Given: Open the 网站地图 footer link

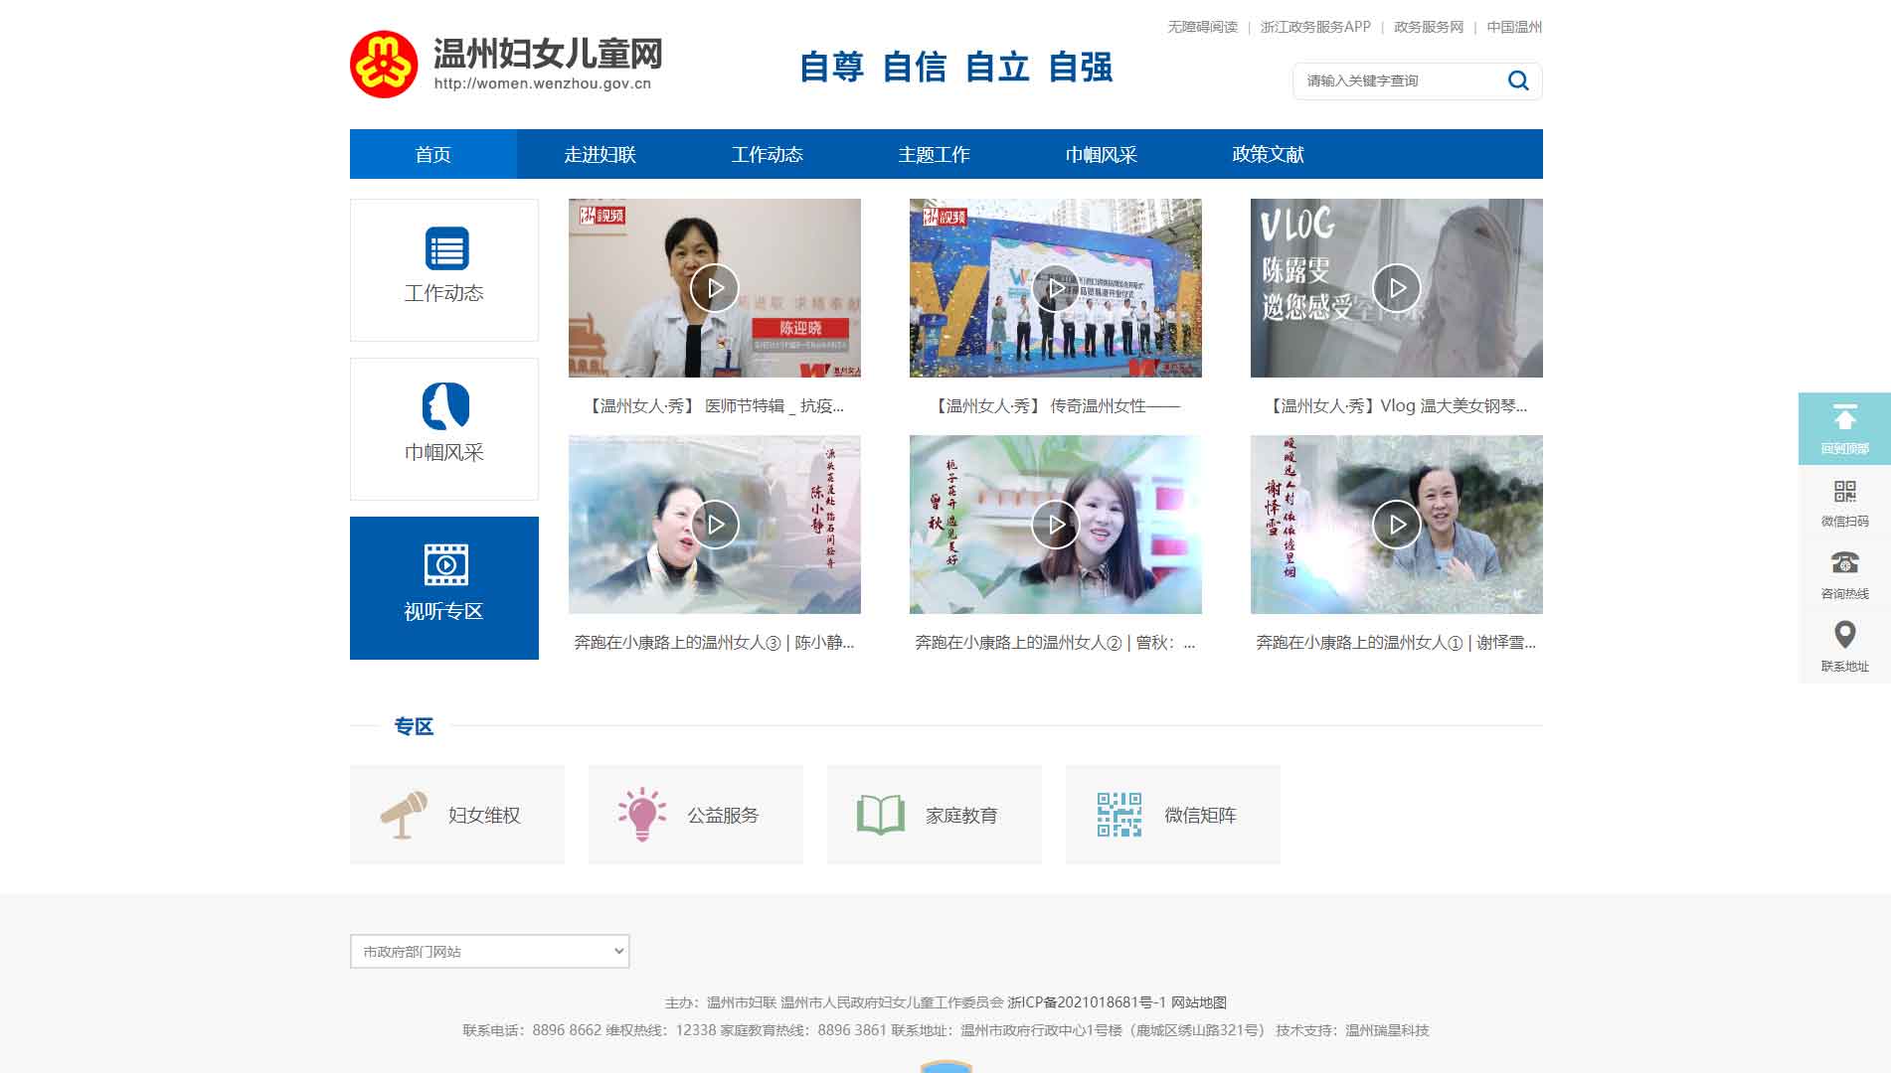Looking at the screenshot, I should point(1199,1002).
